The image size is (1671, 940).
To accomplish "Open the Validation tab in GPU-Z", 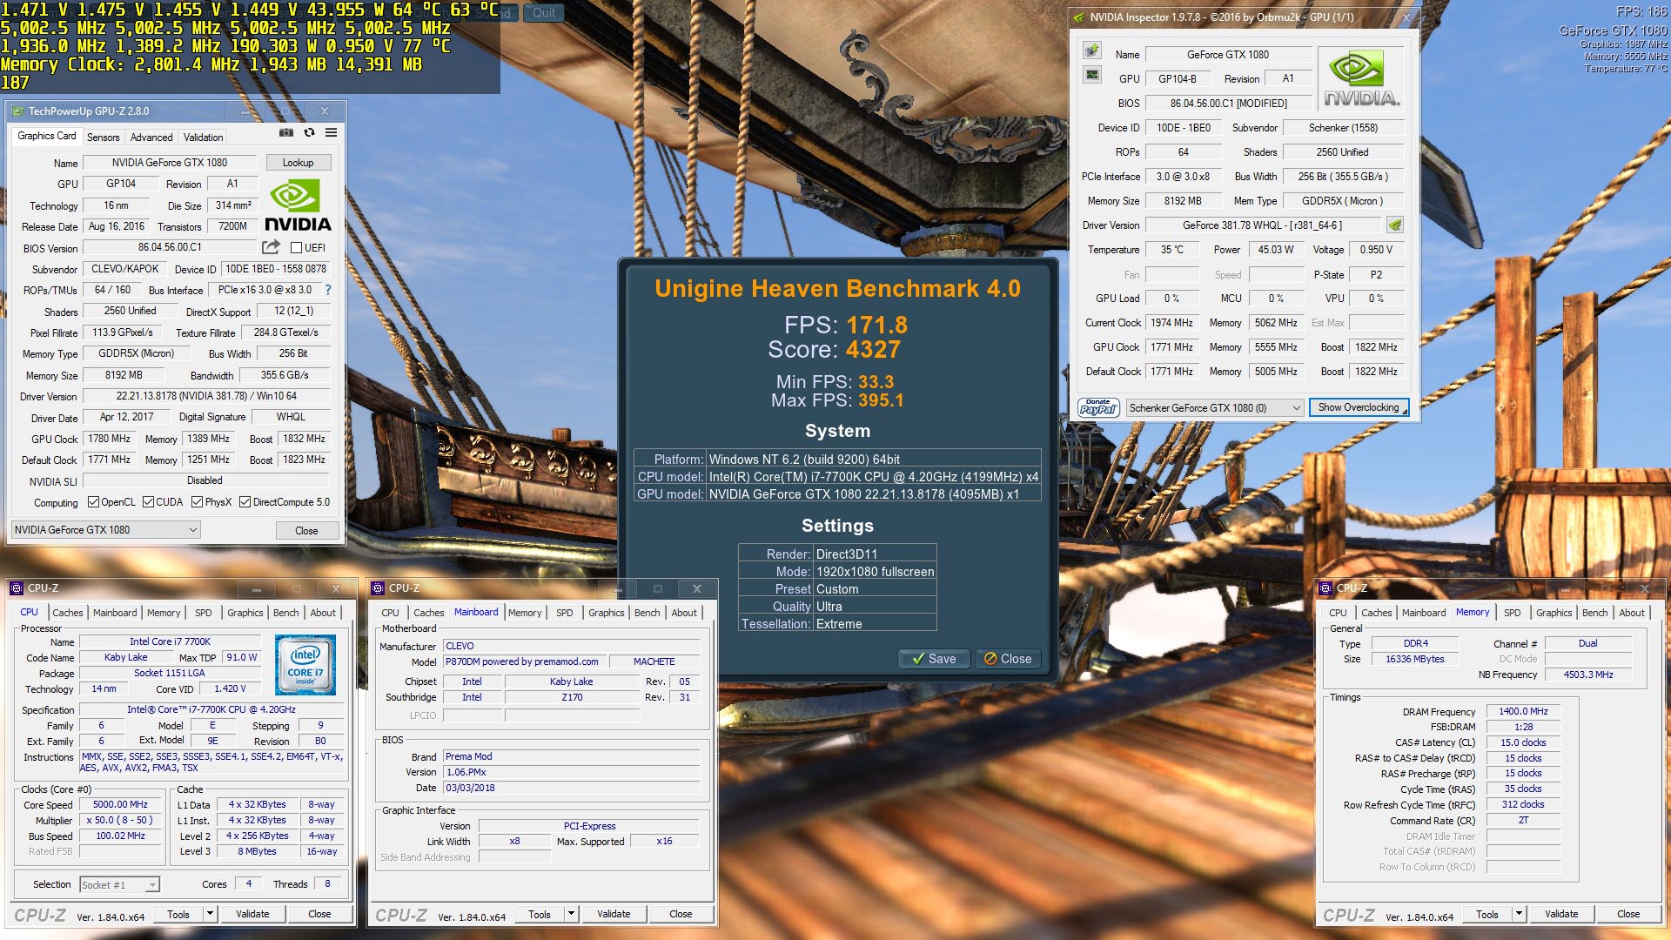I will click(204, 138).
